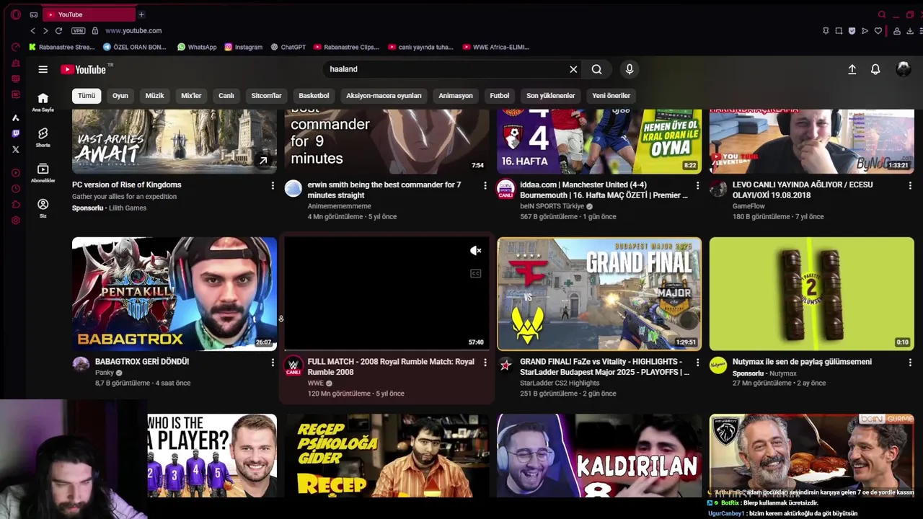Open Twitch in the Opera sidebar
This screenshot has height=519, width=923.
pos(16,133)
